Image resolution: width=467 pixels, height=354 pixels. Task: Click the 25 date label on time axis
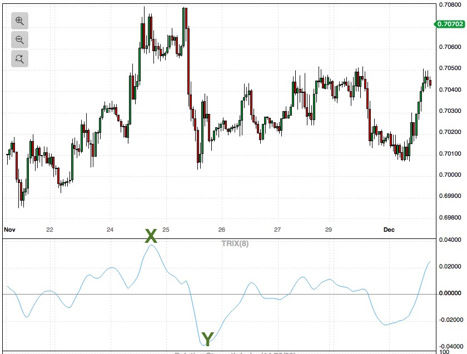click(x=166, y=230)
